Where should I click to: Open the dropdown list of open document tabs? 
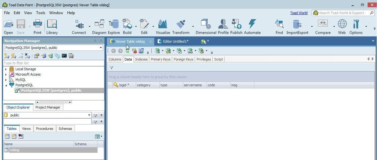(x=373, y=41)
